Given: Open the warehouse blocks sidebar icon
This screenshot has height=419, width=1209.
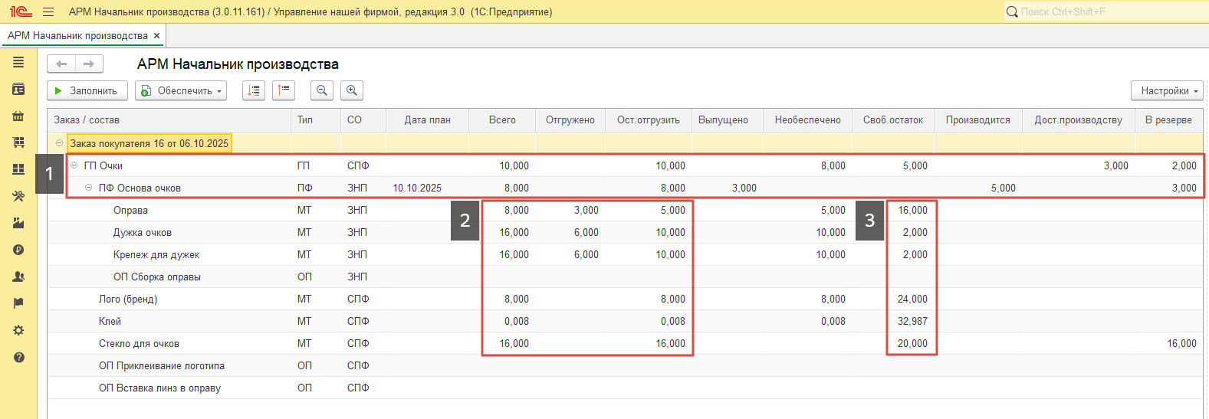Looking at the screenshot, I should click(18, 169).
